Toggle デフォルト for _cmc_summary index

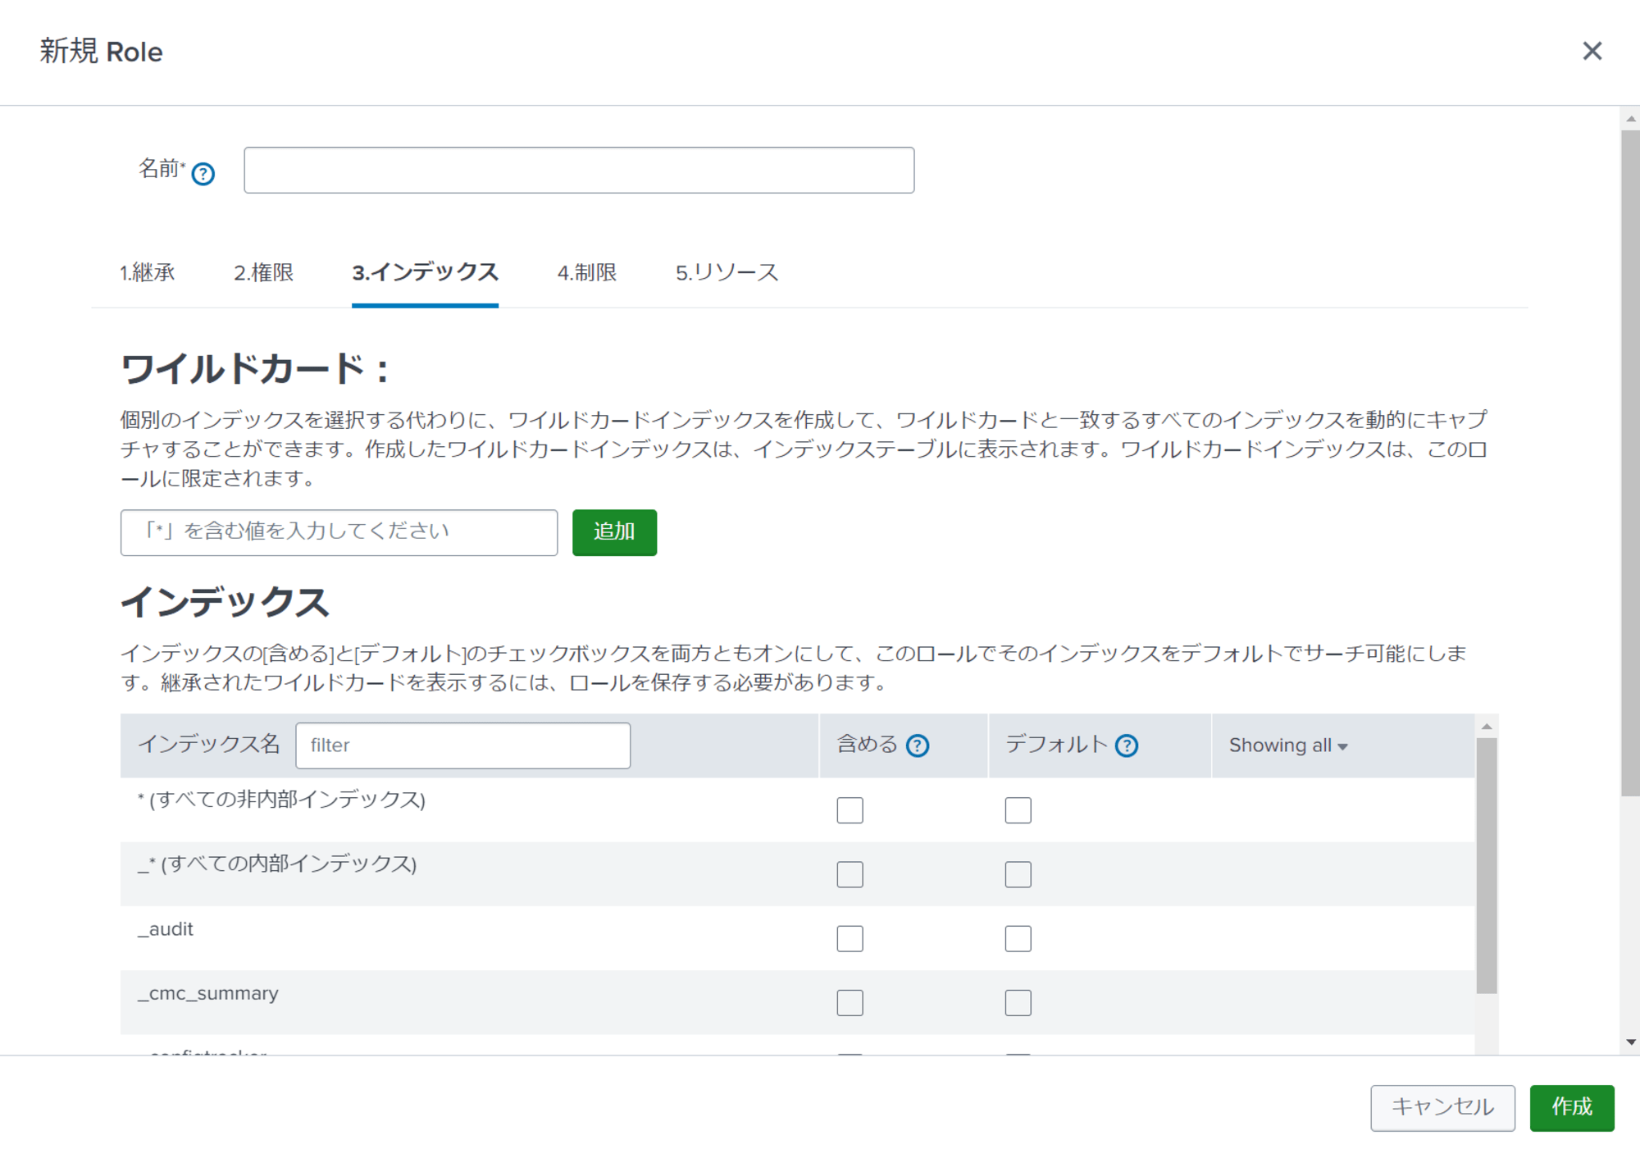(x=1018, y=1003)
